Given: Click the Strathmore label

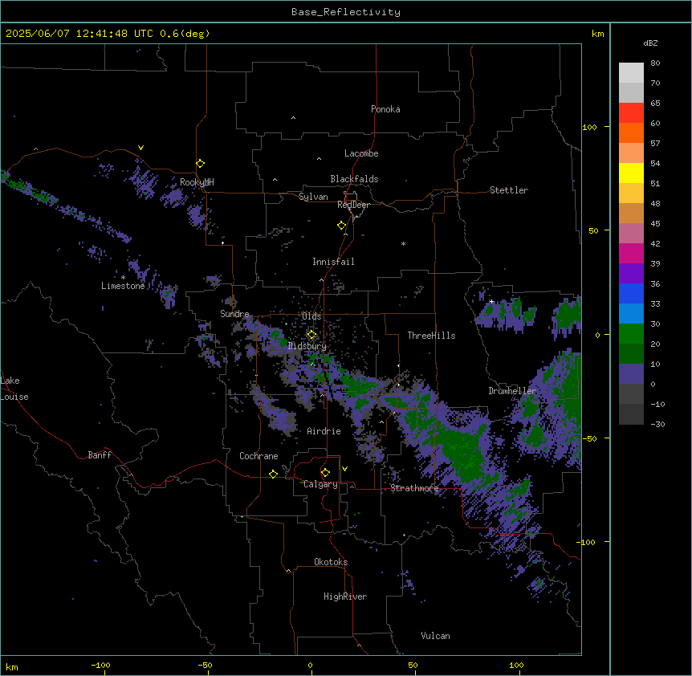Looking at the screenshot, I should [414, 488].
